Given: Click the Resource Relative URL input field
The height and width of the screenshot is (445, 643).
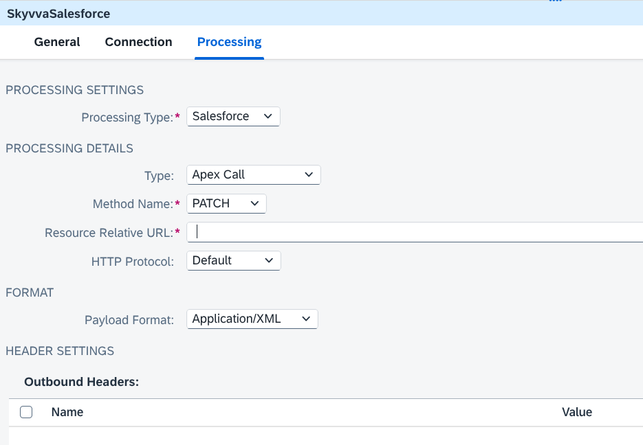Looking at the screenshot, I should pos(415,232).
